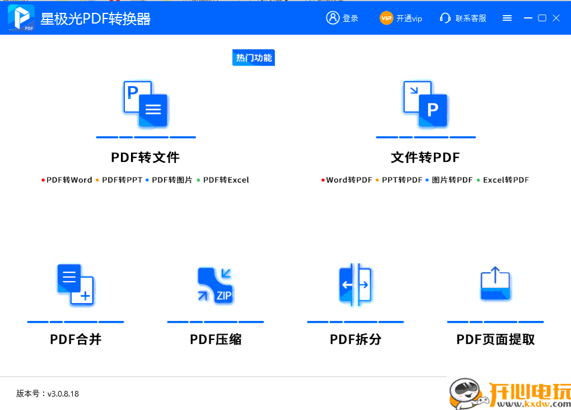Click the 登录 login button

click(x=350, y=18)
